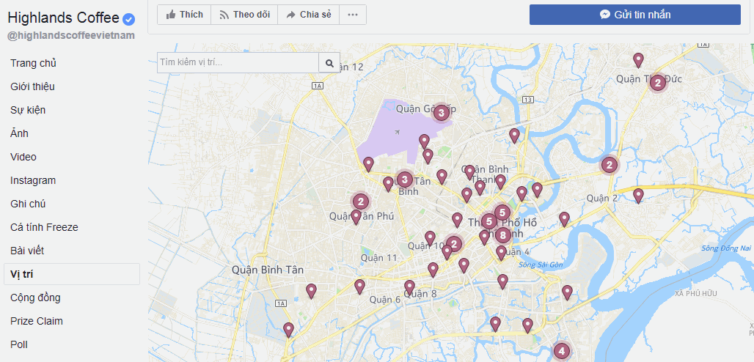754x362 pixels.
Task: Select the Vị trí locations tab
Action: (x=72, y=274)
